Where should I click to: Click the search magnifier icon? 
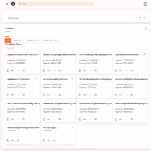[x=20, y=4]
